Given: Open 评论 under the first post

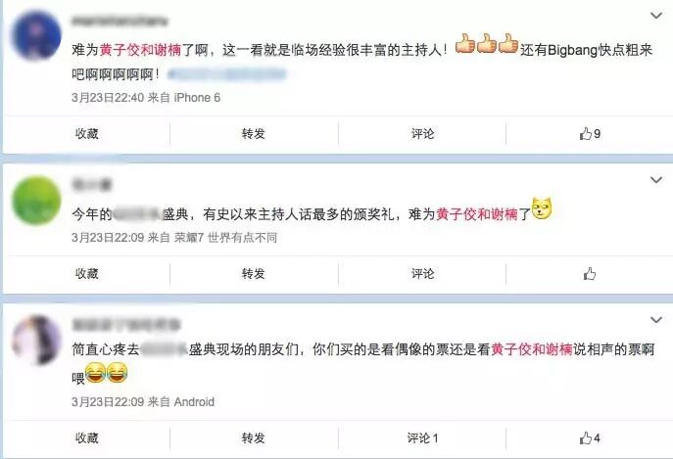Looking at the screenshot, I should tap(423, 134).
